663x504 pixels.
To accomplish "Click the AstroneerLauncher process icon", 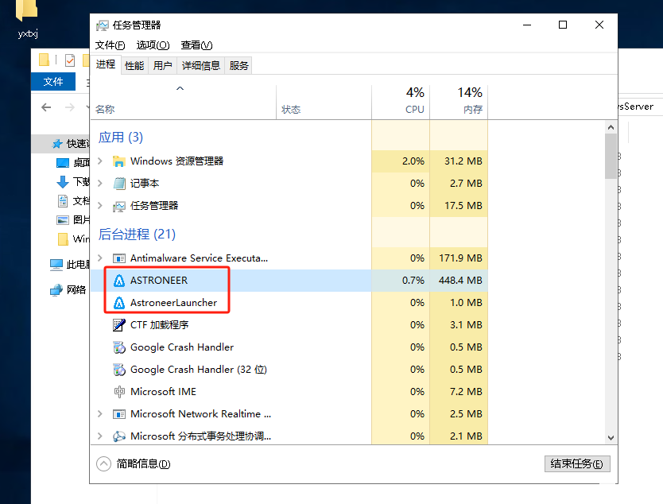I will coord(119,303).
